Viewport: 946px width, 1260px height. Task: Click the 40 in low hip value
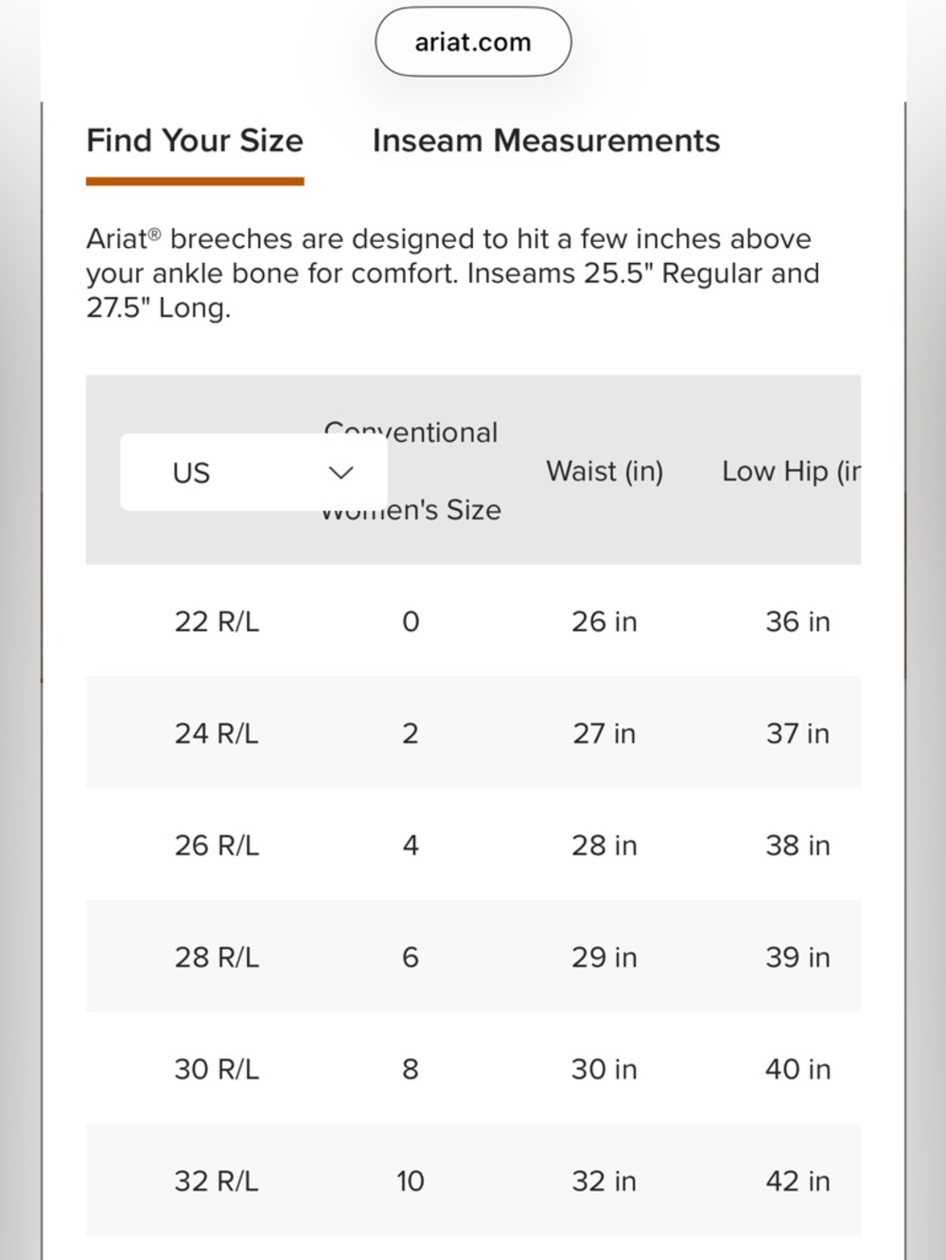point(797,1069)
